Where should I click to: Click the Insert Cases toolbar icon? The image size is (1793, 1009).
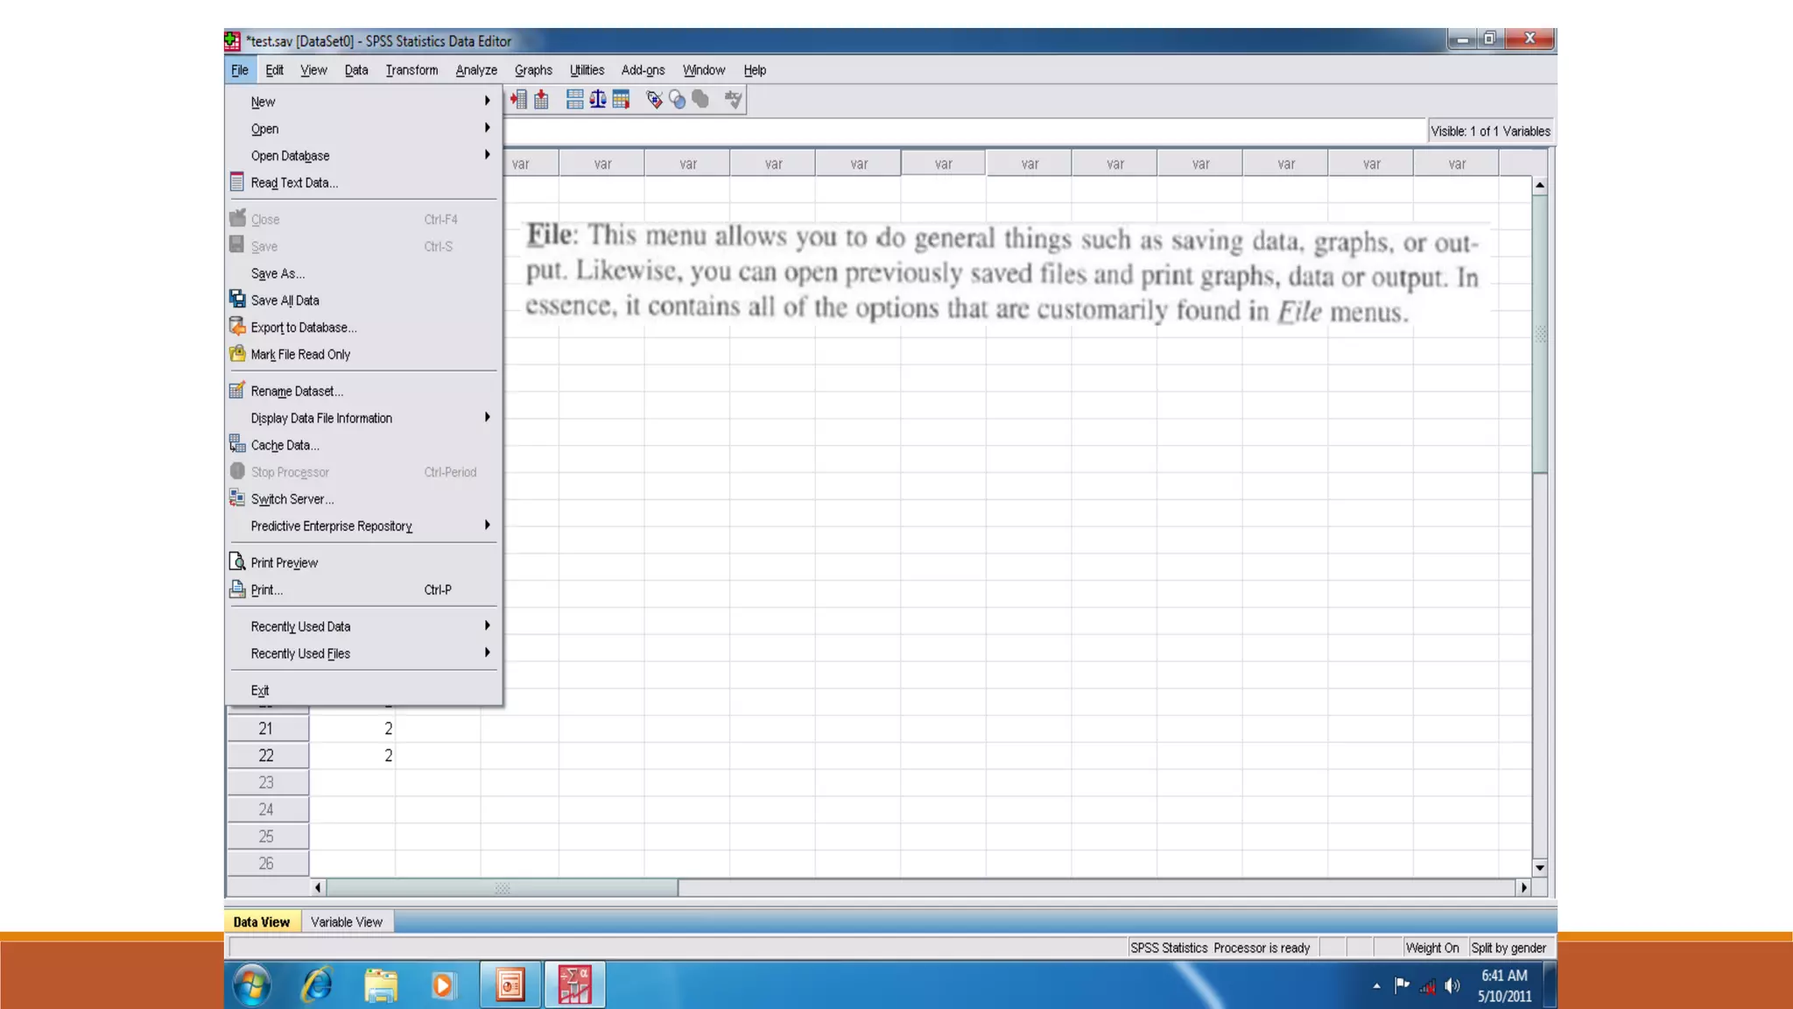[x=518, y=100]
